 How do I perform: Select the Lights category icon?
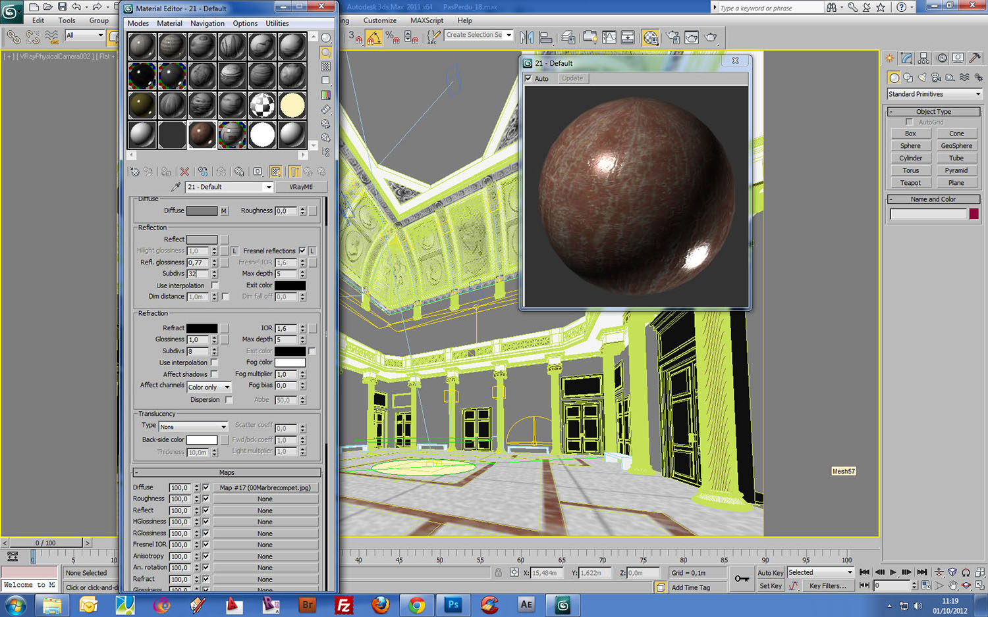[922, 78]
